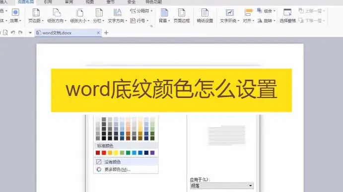Switch to the 审阅 review tab
Viewport: 343px width, 192px height.
coord(69,2)
